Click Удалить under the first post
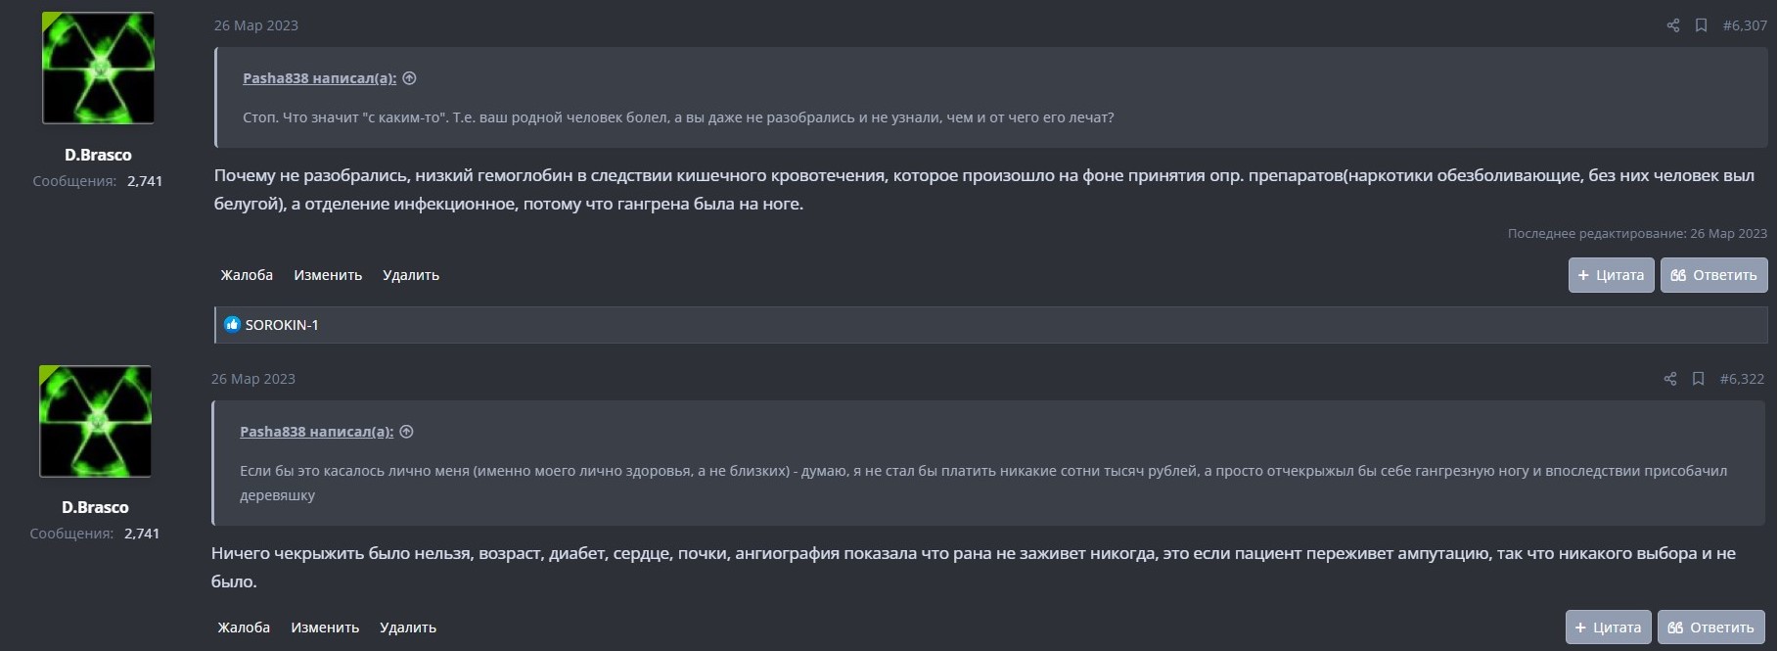This screenshot has width=1778, height=651. (x=411, y=275)
